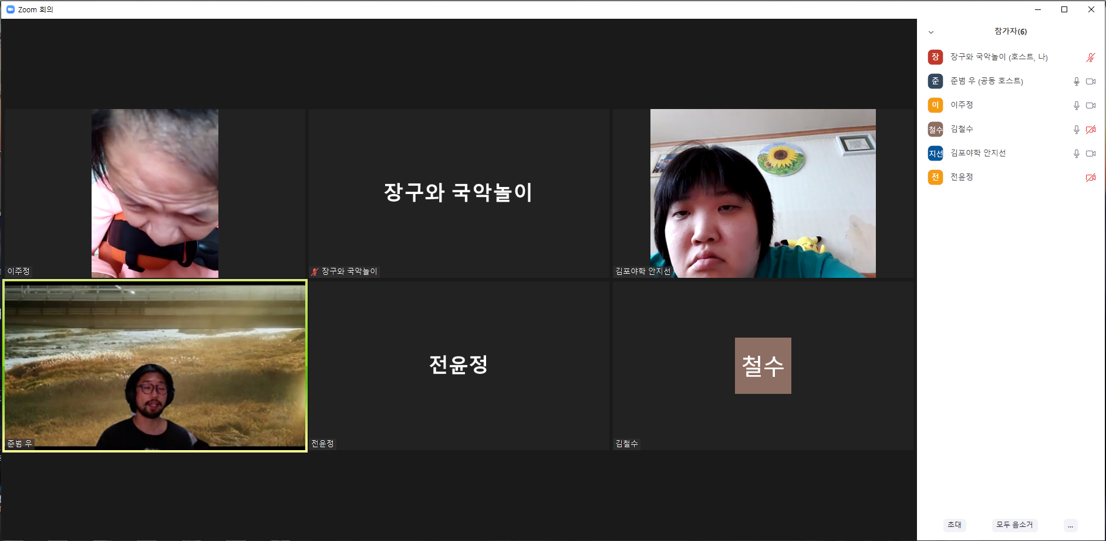Viewport: 1106px width, 541px height.
Task: Click the 초대 invite button
Action: [955, 525]
